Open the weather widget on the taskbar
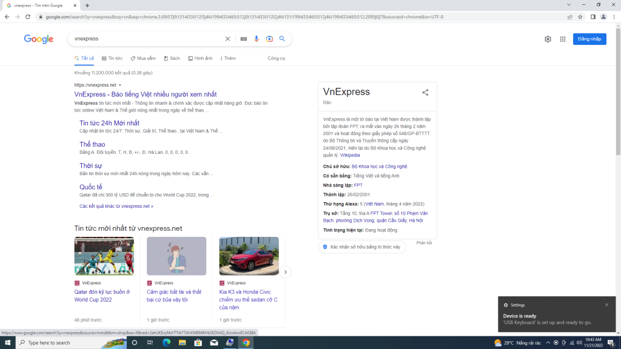This screenshot has width=621, height=349. pos(518,343)
